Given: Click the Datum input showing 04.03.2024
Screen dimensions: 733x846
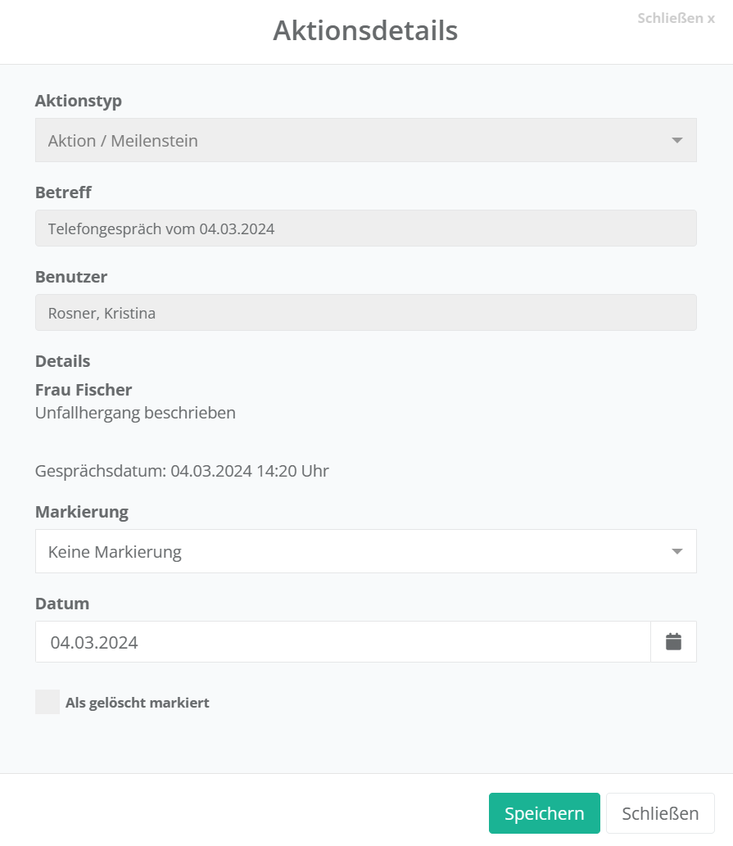Looking at the screenshot, I should point(342,642).
